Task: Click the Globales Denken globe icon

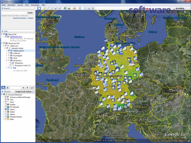Action: click(8, 117)
